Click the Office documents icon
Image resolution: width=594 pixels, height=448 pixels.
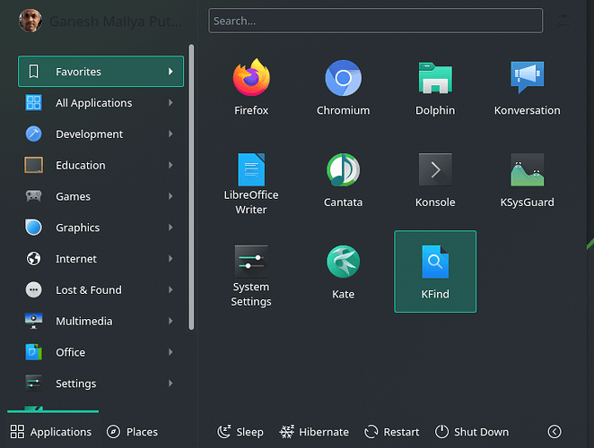pyautogui.click(x=33, y=352)
